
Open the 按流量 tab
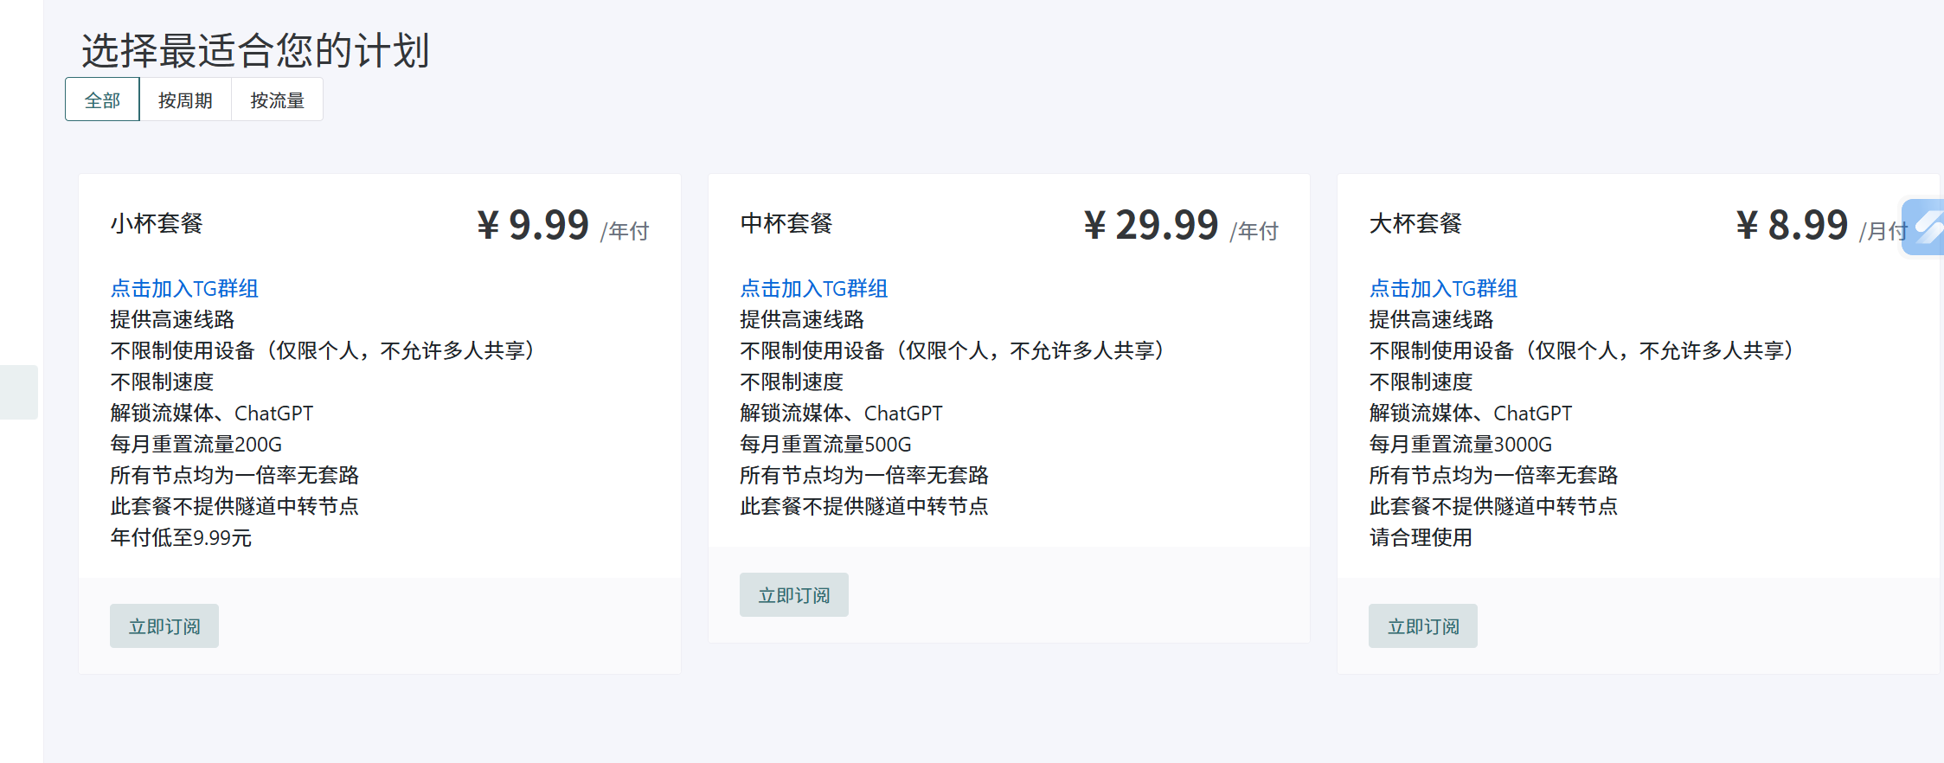click(x=277, y=100)
